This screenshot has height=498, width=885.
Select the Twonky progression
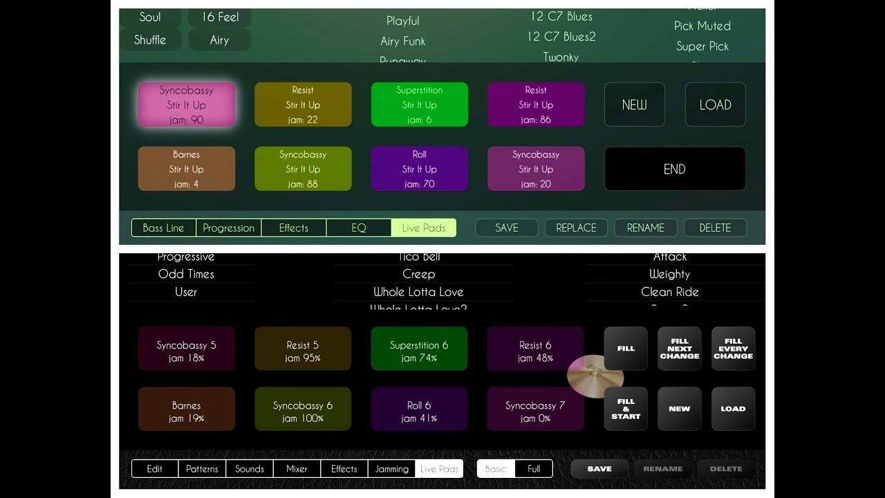point(561,57)
